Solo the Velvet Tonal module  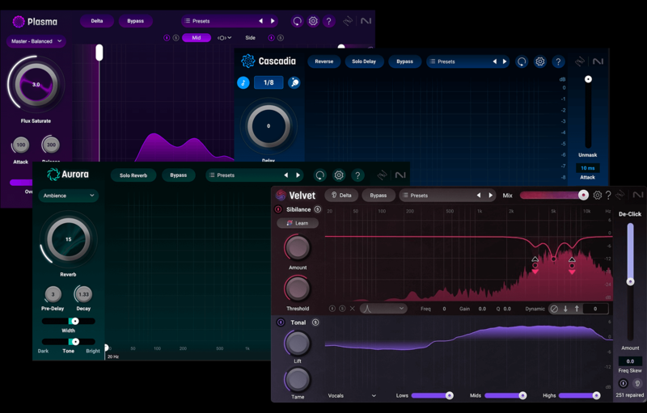pyautogui.click(x=315, y=322)
